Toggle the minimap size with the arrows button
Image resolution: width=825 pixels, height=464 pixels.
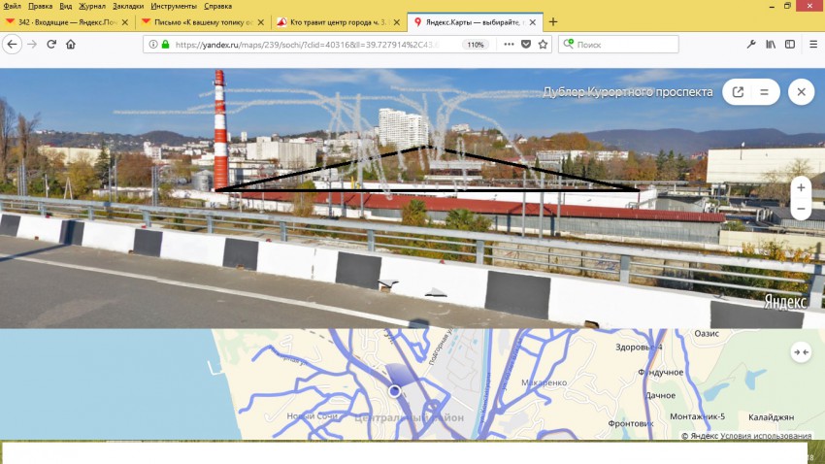coord(801,352)
